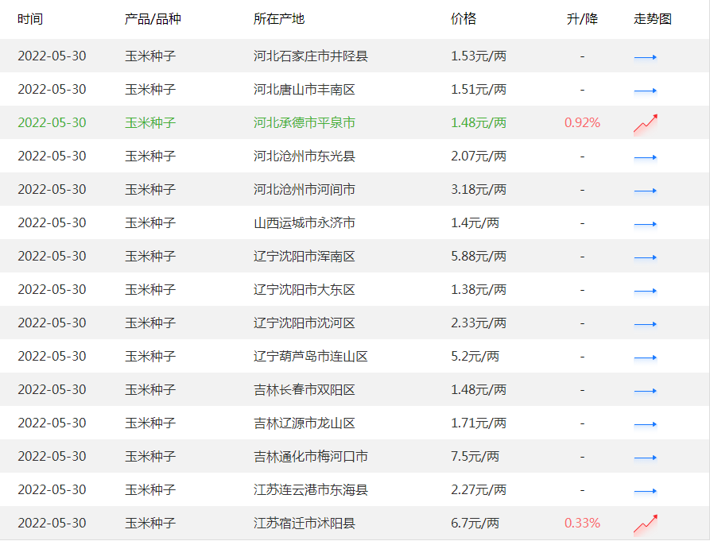The height and width of the screenshot is (541, 710).
Task: Click the 0.33% increase value
Action: coord(582,523)
